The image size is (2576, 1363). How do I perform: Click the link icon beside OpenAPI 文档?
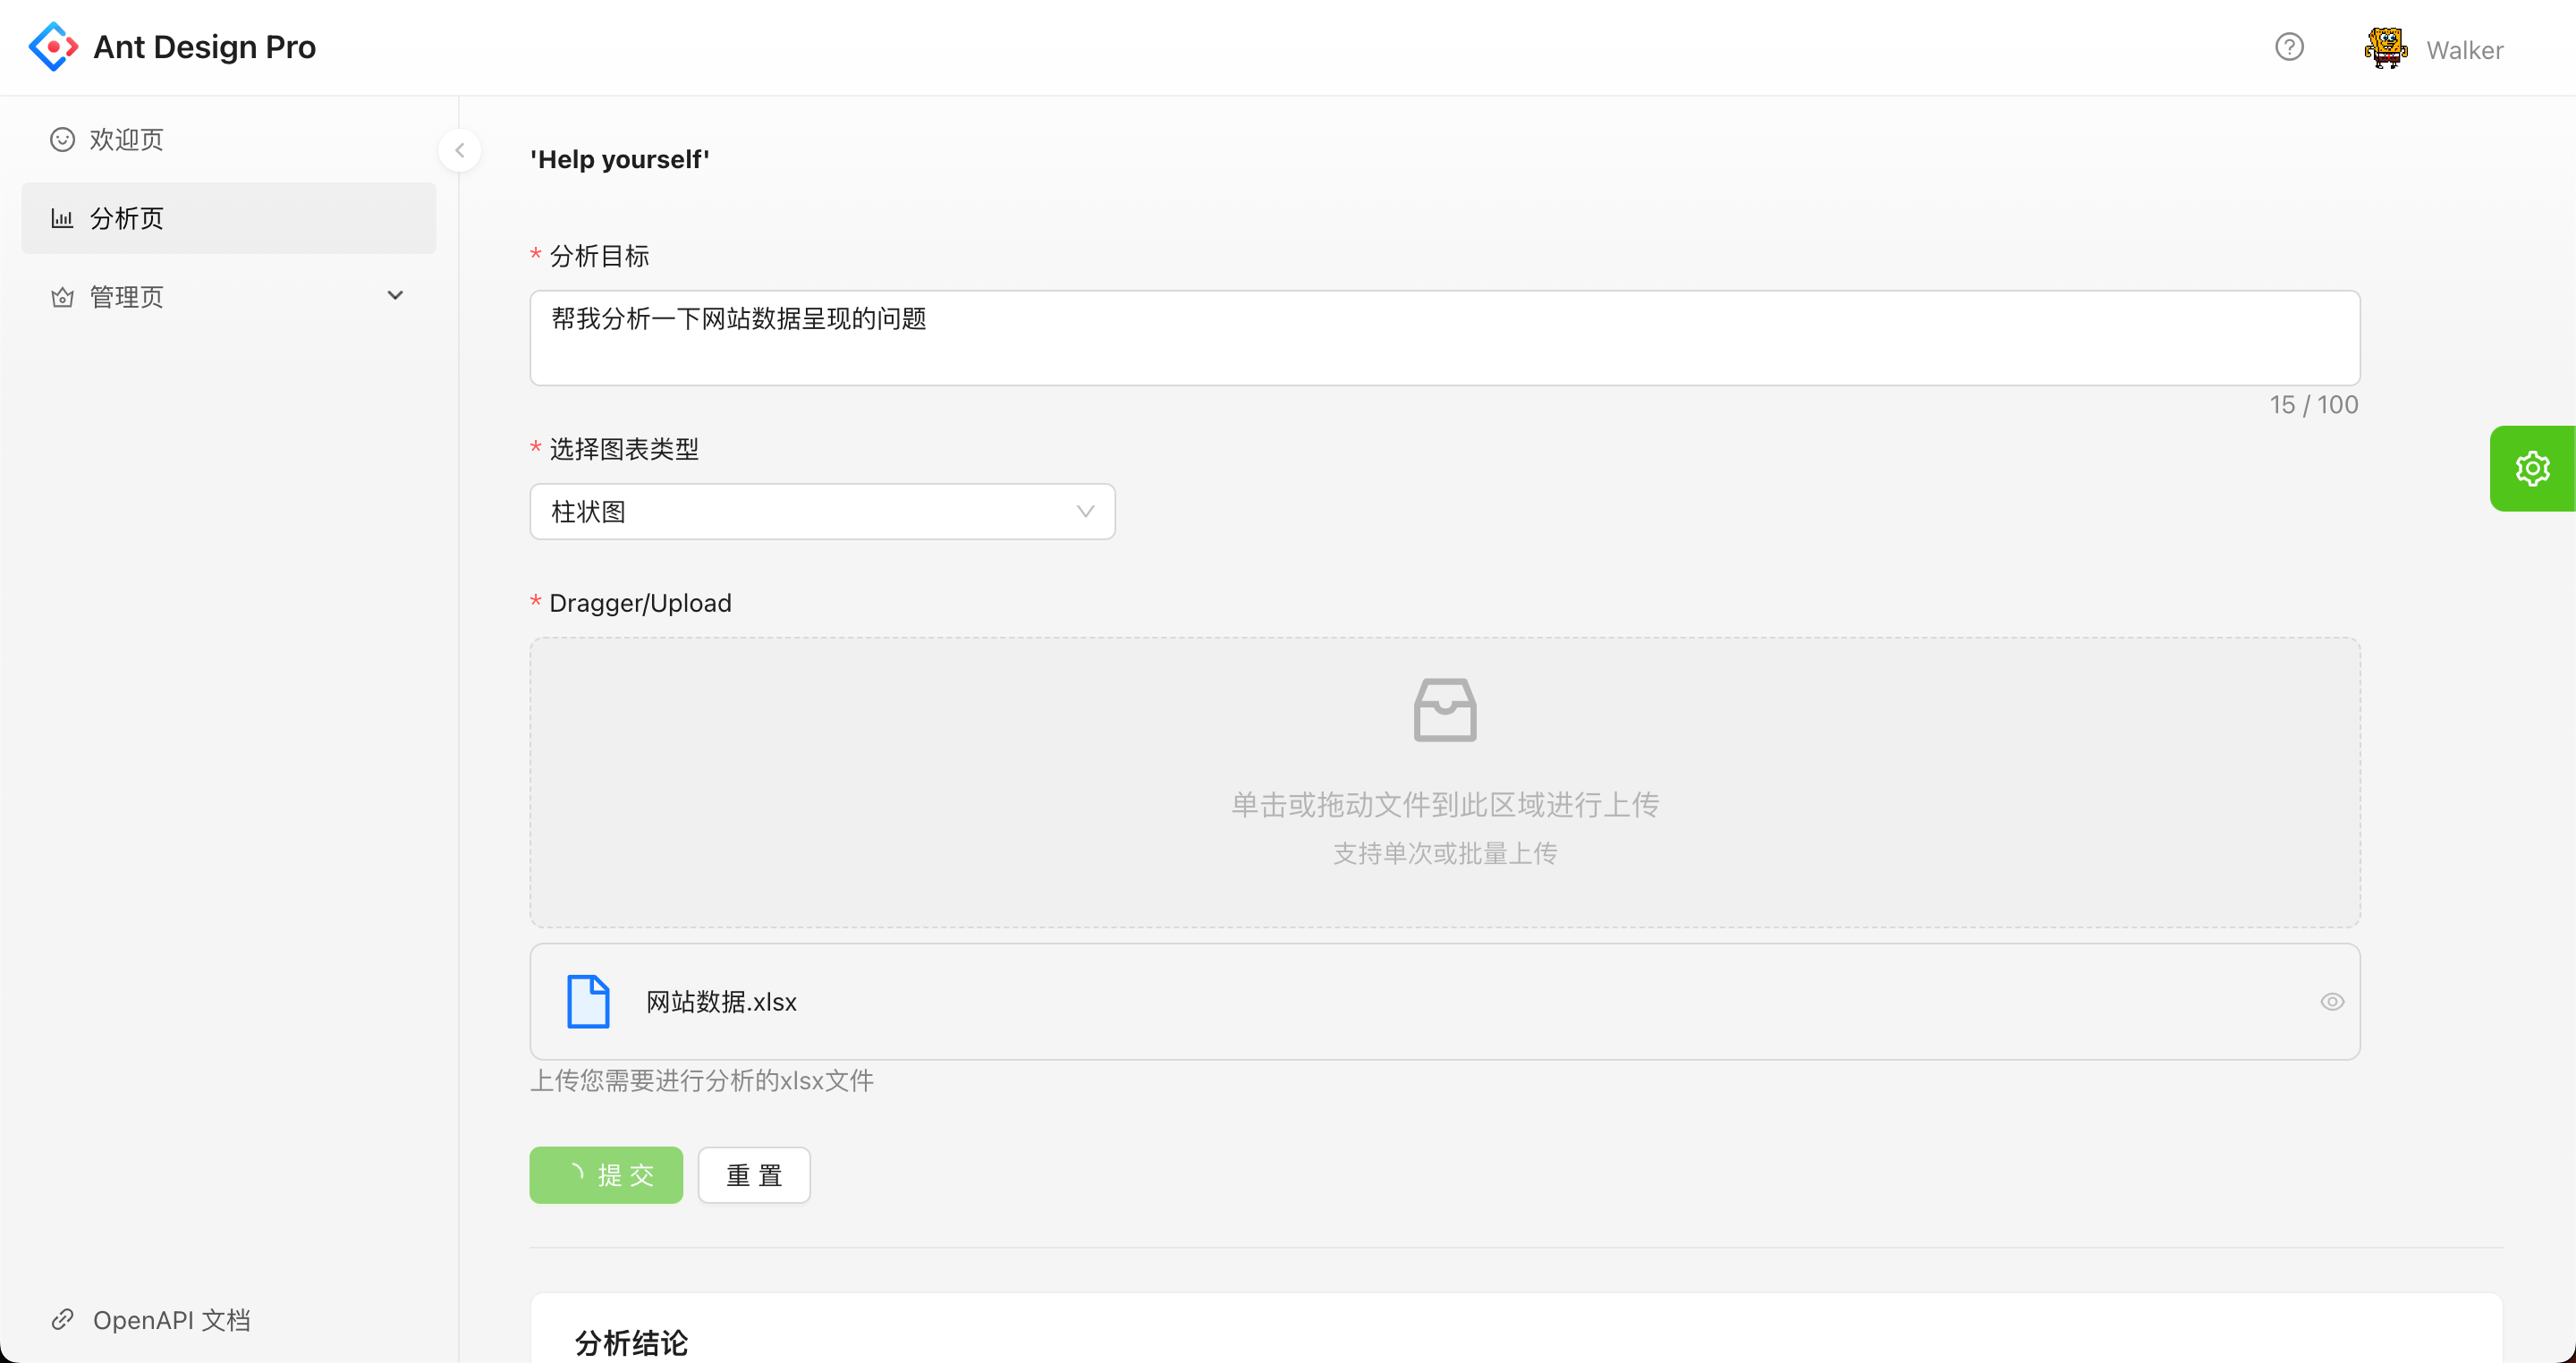62,1320
